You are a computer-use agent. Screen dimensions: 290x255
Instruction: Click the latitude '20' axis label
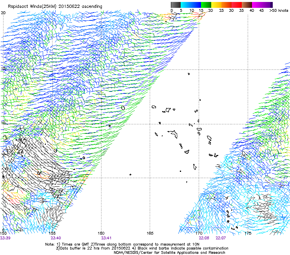(3, 13)
